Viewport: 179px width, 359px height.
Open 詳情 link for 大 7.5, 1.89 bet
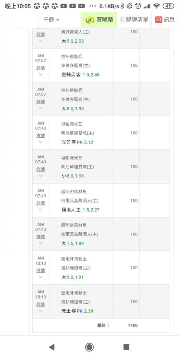click(41, 237)
